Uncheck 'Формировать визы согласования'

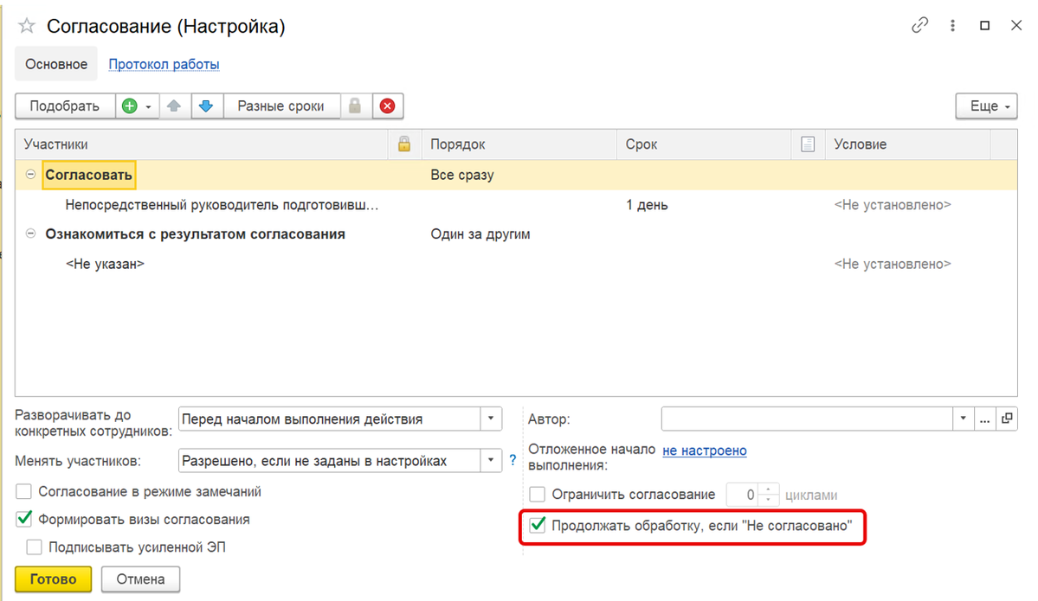[x=25, y=520]
